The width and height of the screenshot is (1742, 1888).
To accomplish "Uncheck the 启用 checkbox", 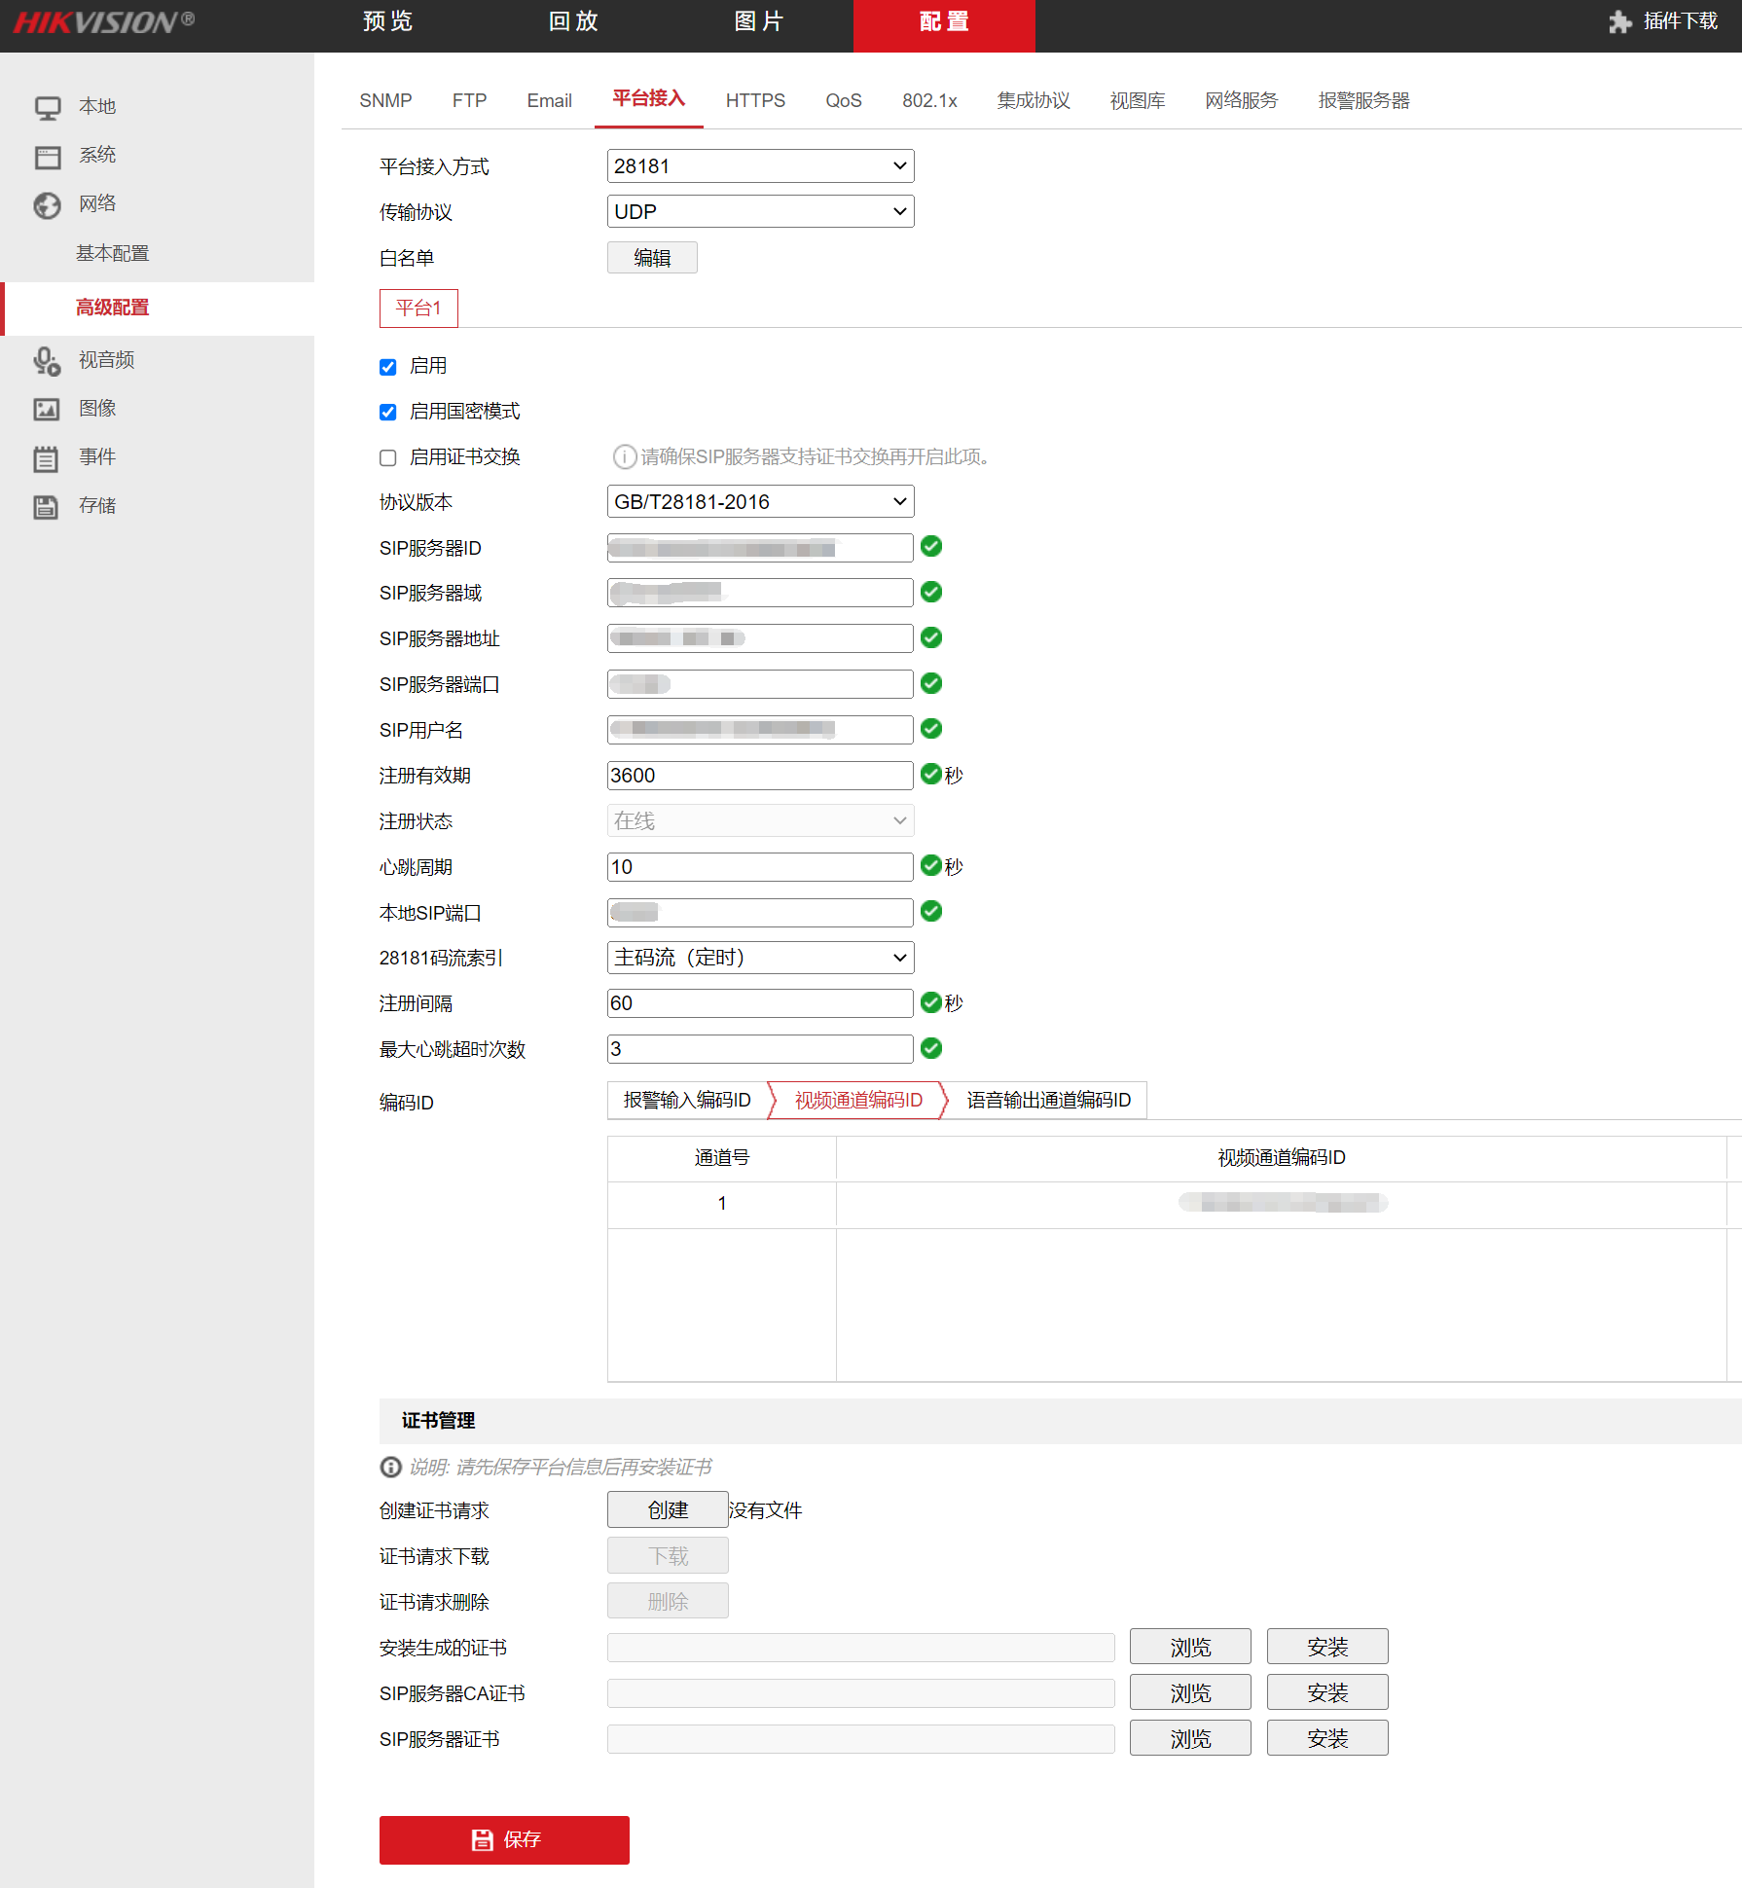I will coord(388,367).
